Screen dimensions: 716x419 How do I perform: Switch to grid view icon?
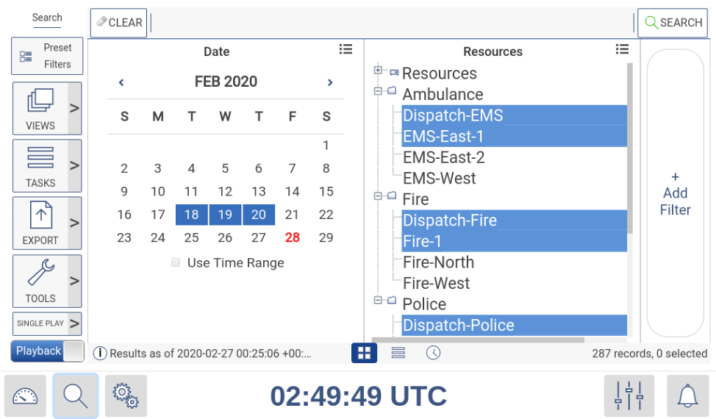click(364, 353)
